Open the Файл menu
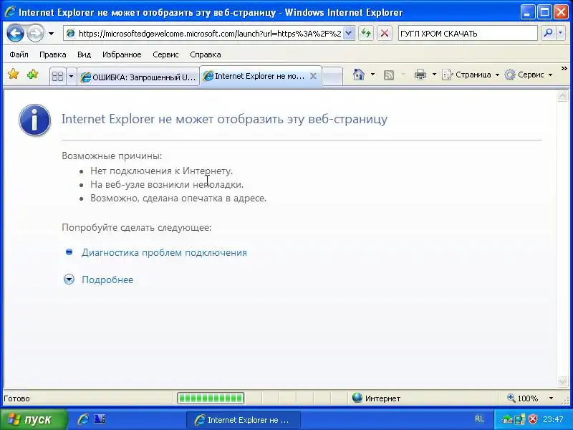This screenshot has height=430, width=573. 19,54
